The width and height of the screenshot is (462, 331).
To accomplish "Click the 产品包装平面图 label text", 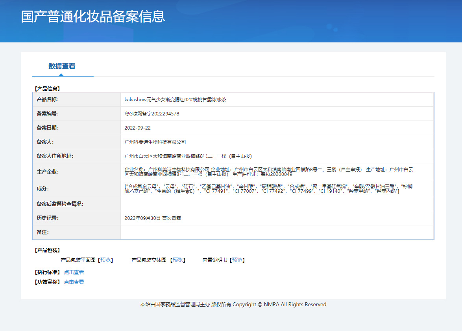I will click(78, 260).
